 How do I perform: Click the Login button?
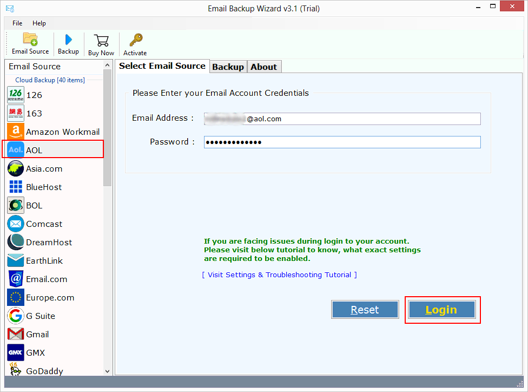point(441,310)
